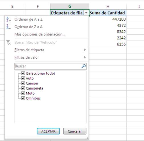Expand the Filtros de etiqueta submenu

[50, 50]
